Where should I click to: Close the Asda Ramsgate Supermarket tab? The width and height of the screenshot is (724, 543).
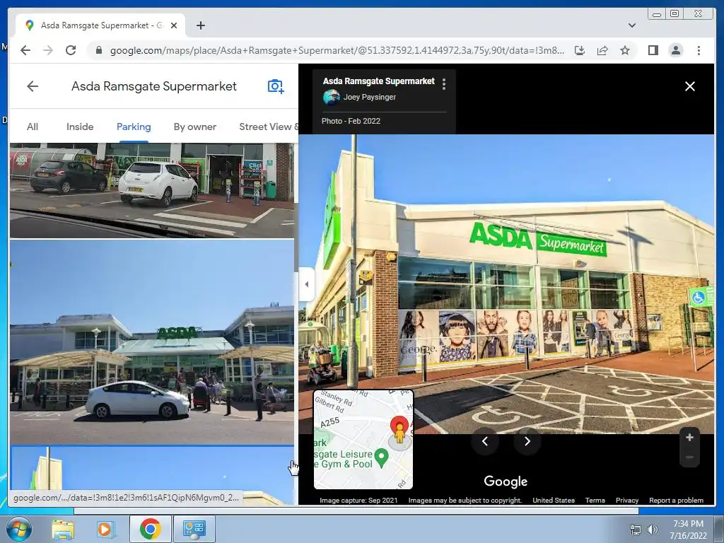pos(174,25)
